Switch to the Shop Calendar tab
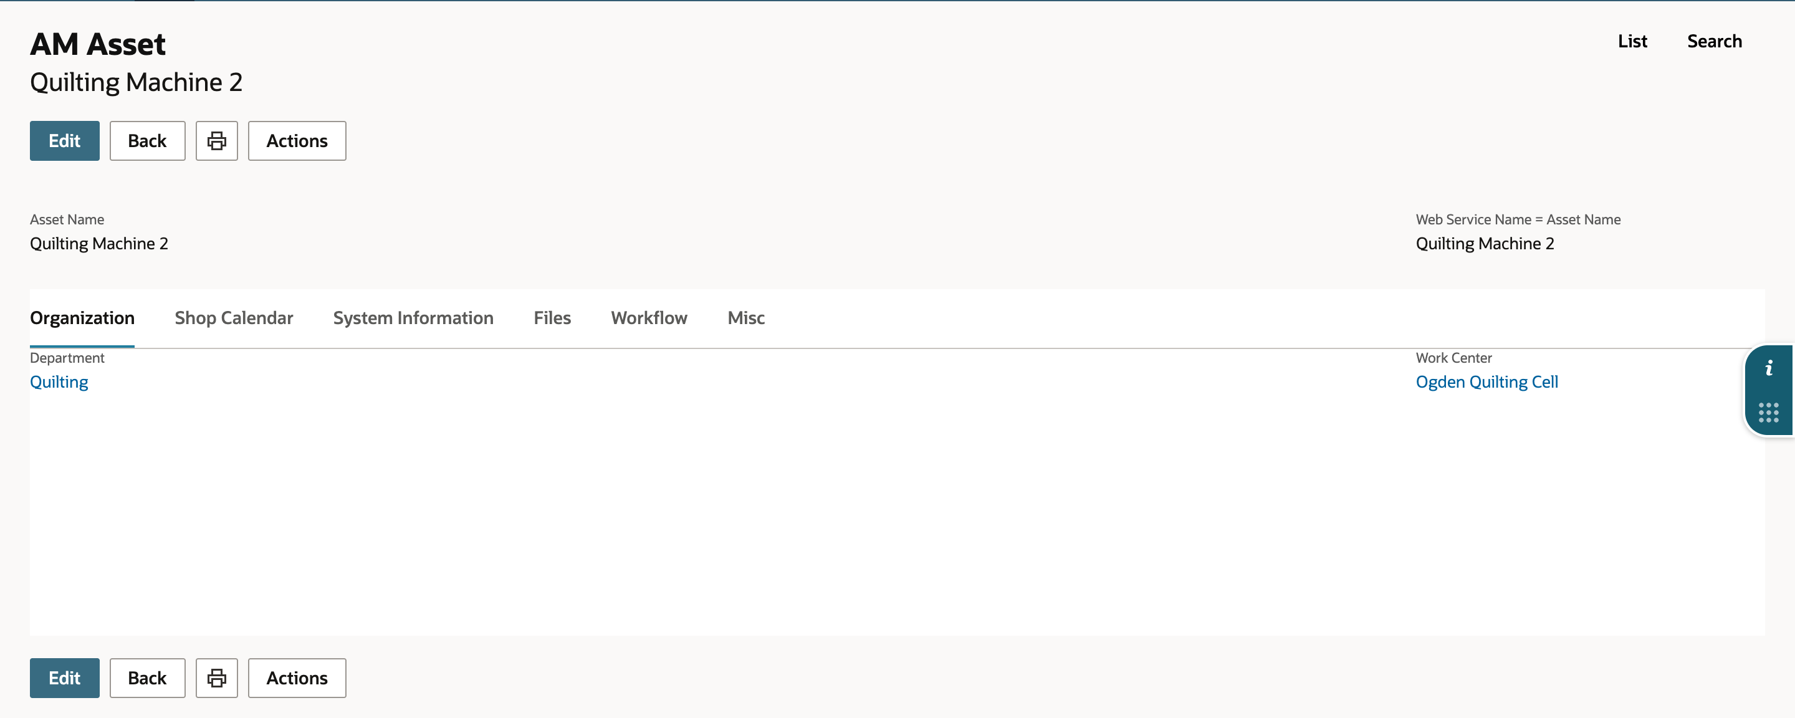 tap(234, 318)
